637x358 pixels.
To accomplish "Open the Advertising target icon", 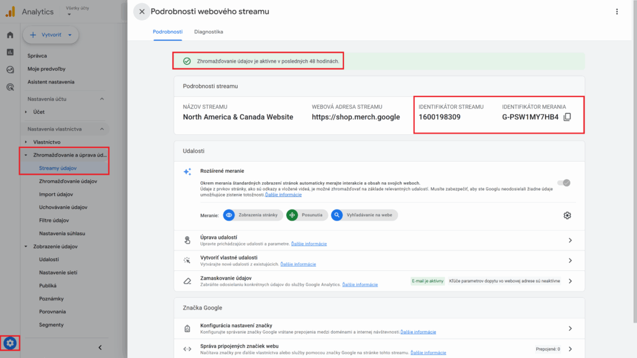I will (x=10, y=87).
